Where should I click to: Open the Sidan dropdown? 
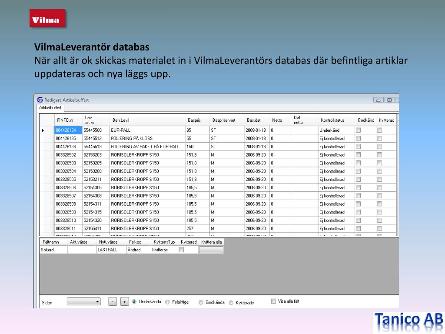(x=84, y=302)
